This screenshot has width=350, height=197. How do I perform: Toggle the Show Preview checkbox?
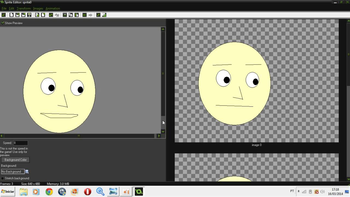click(3, 23)
